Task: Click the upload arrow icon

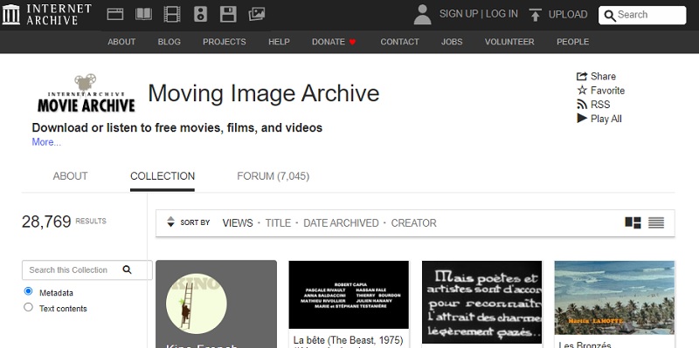Action: [x=535, y=15]
